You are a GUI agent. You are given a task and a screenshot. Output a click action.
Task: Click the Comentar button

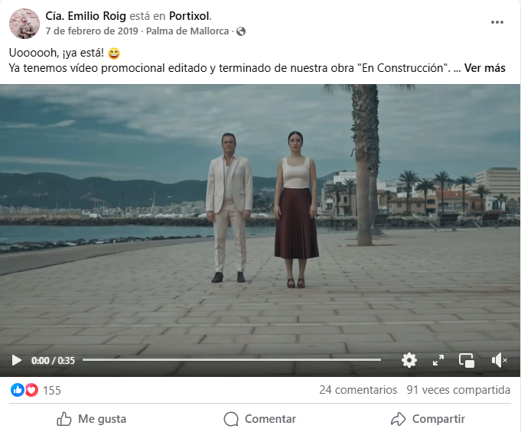coord(260,419)
